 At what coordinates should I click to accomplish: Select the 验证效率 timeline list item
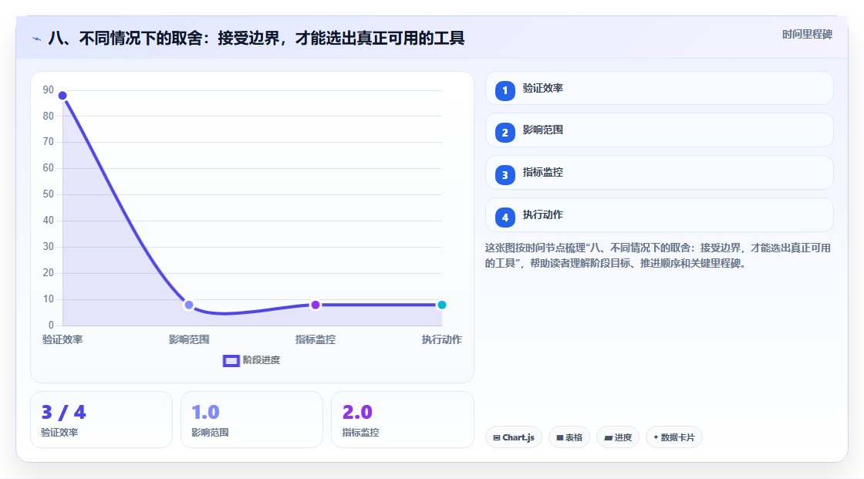(x=659, y=88)
